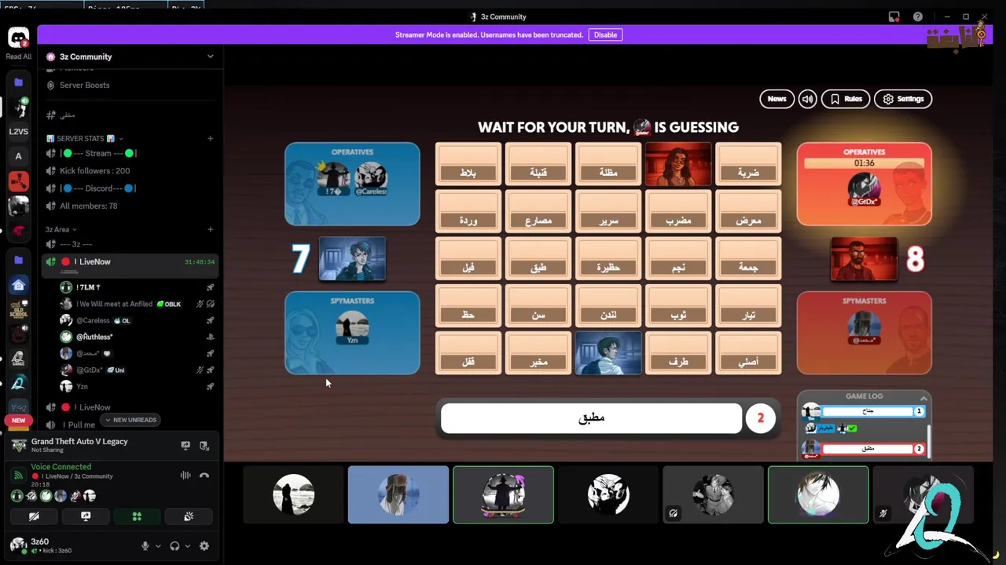1006x565 pixels.
Task: Select the --- Stream --- channel
Action: 130,153
